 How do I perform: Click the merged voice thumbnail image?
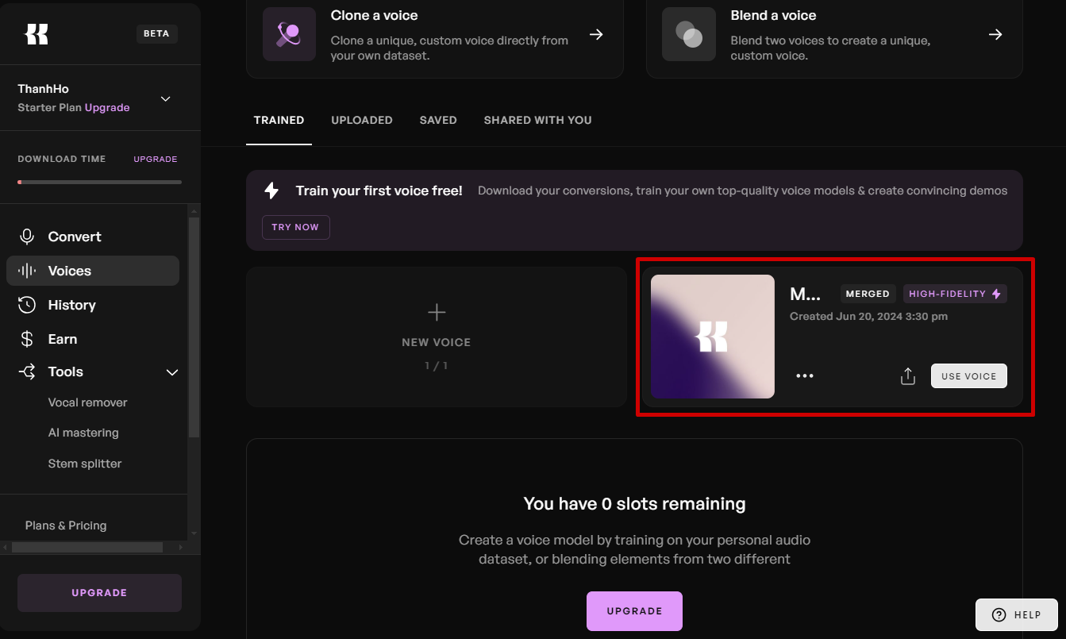712,337
